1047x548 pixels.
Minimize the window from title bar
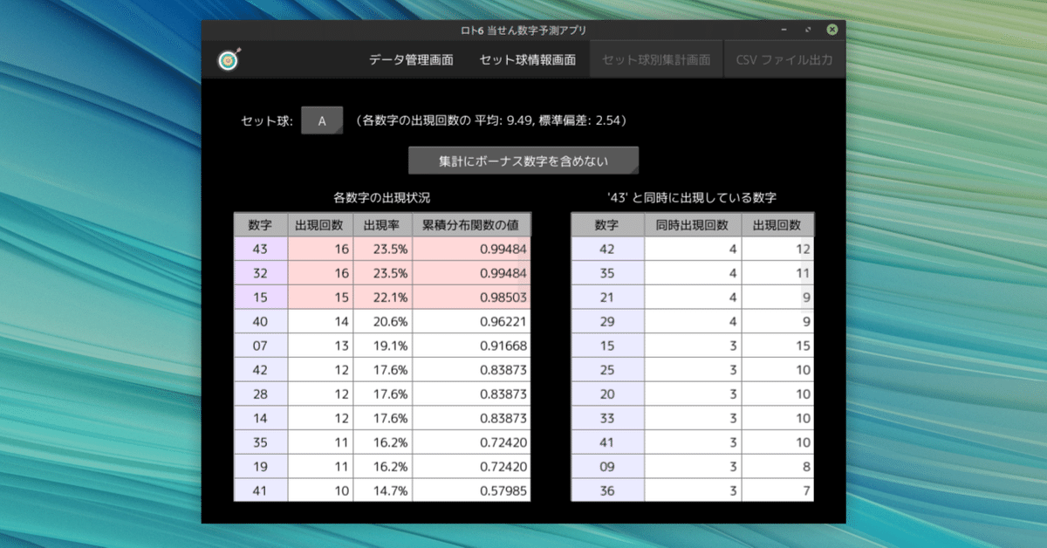click(x=784, y=30)
